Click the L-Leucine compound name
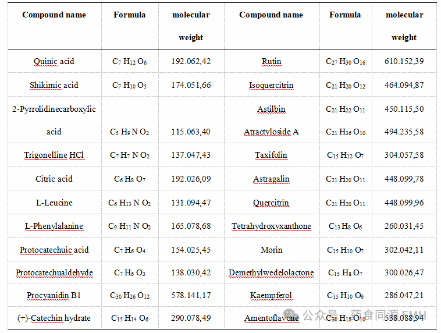The image size is (441, 333). click(54, 203)
